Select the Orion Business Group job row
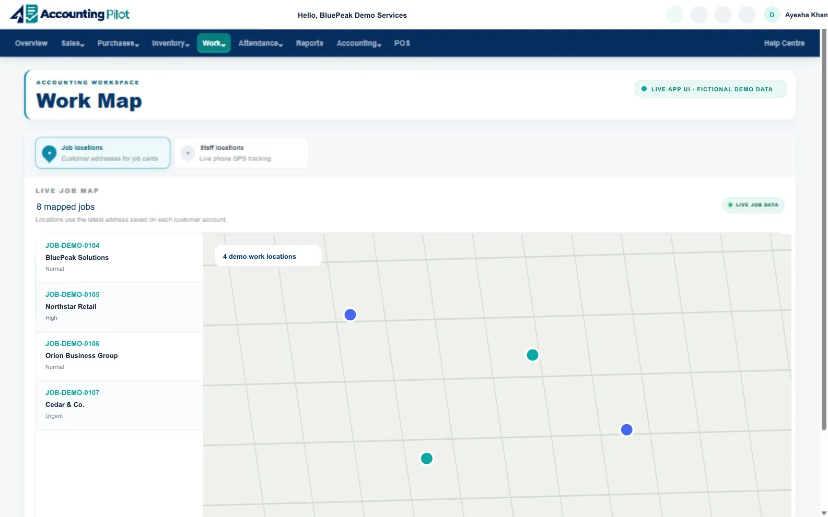This screenshot has width=828, height=517. [119, 356]
